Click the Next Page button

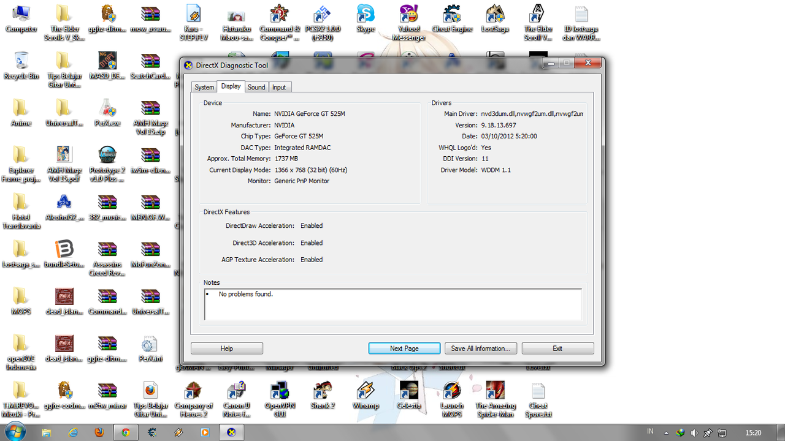(404, 349)
